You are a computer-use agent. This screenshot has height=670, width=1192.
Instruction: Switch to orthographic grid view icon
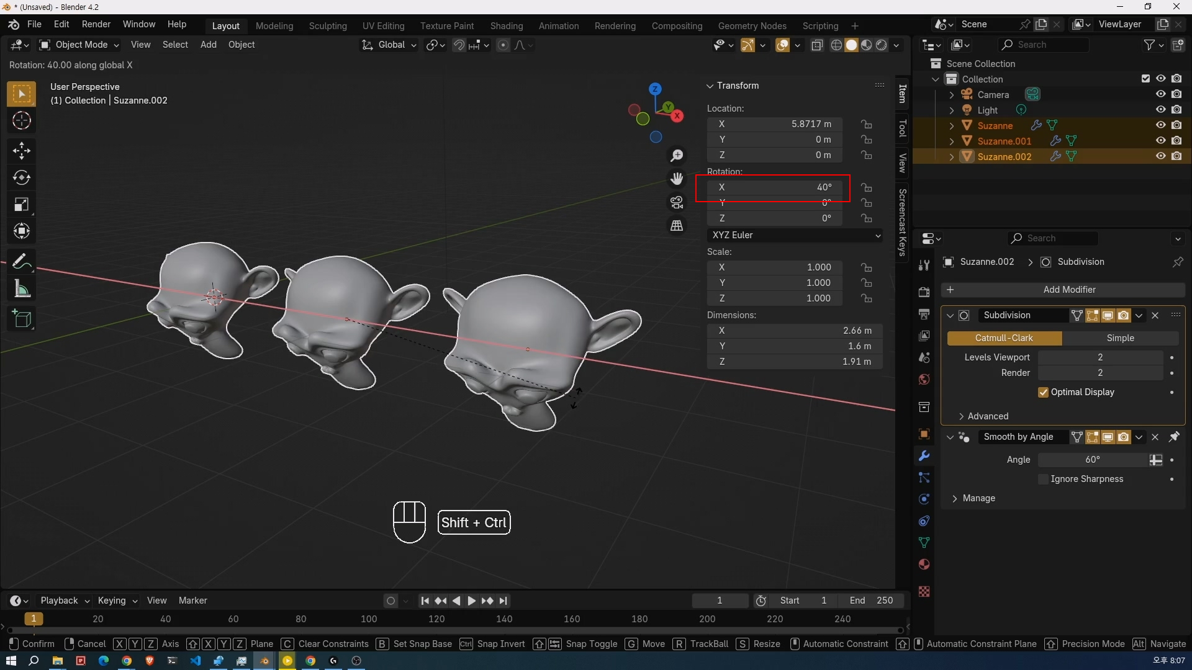[677, 226]
